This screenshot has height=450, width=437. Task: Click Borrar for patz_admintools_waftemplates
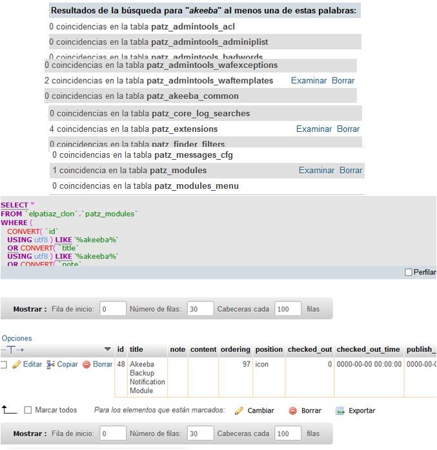click(343, 81)
